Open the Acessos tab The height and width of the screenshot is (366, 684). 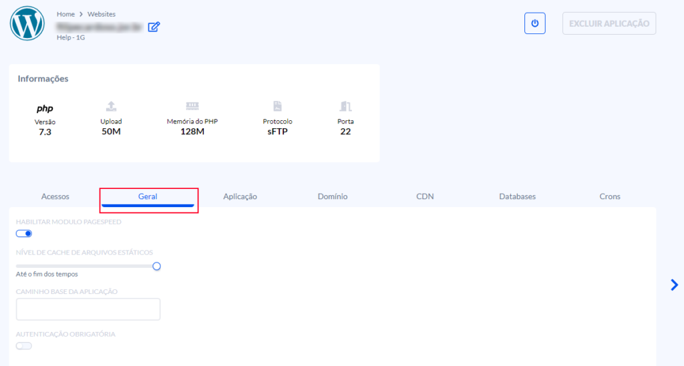pos(55,196)
